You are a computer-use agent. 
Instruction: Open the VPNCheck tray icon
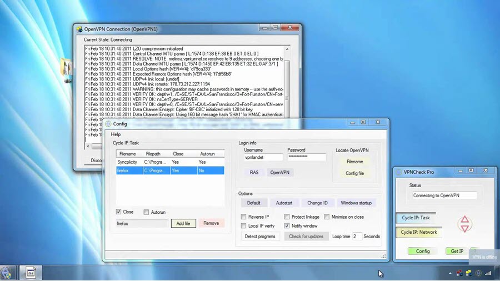pyautogui.click(x=478, y=273)
